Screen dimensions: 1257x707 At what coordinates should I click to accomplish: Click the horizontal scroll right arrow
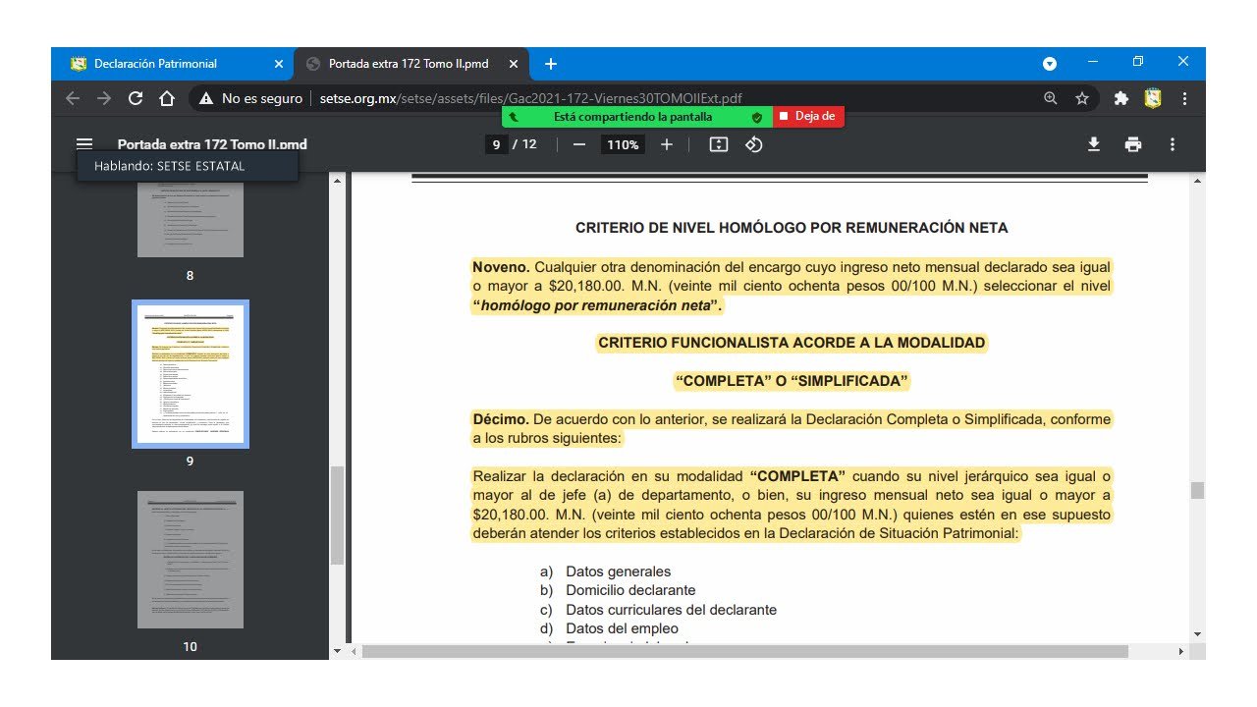click(1181, 651)
